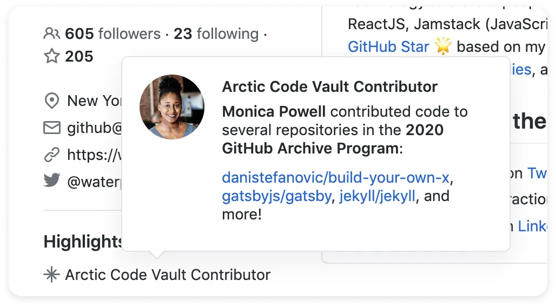Click Arctic Code Vault Contributor highlight label
556x307 pixels.
coord(168,275)
